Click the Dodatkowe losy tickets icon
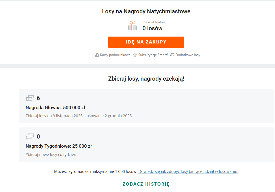 click(x=172, y=55)
